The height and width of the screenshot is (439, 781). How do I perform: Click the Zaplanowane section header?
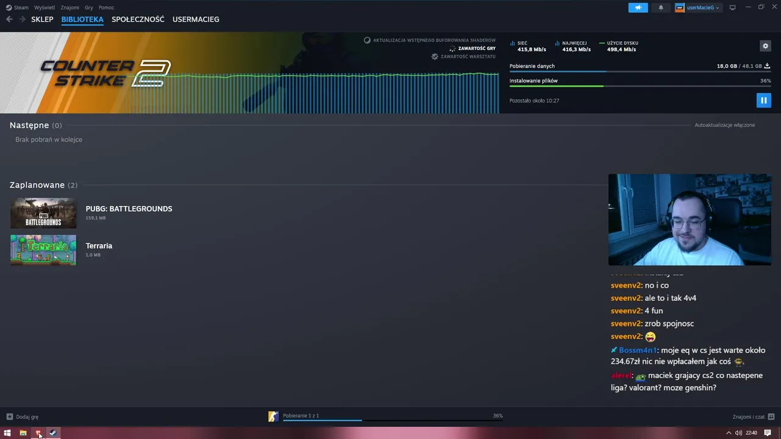pos(43,185)
